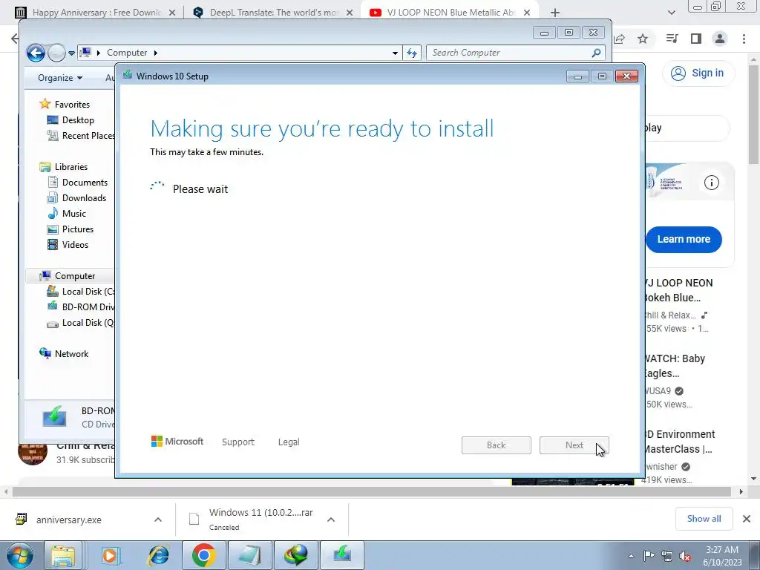Close the Happy Anniversary tab
Screen dimensions: 760x570
[x=172, y=13]
